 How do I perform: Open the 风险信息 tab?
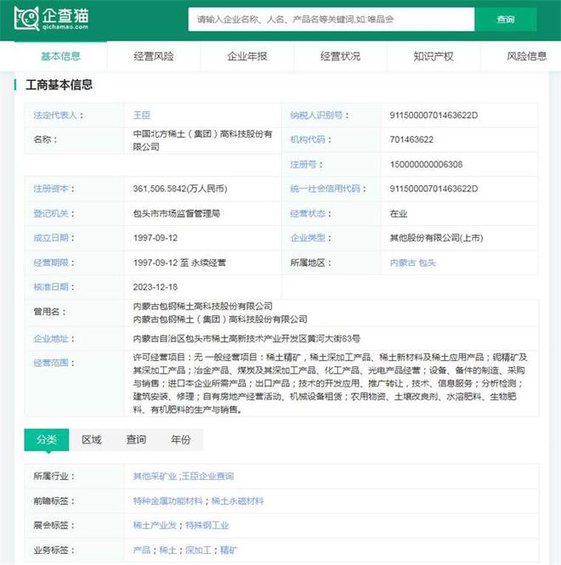(527, 57)
